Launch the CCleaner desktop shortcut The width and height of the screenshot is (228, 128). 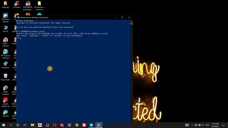[17, 5]
